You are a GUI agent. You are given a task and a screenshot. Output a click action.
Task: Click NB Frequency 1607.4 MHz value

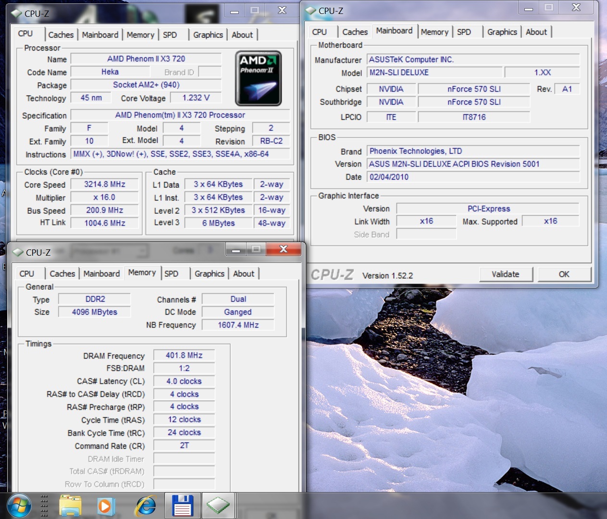238,325
